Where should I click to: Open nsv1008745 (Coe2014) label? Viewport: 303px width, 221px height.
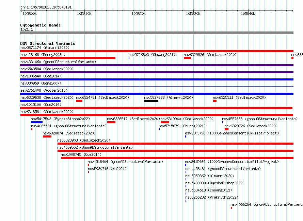pos(81,154)
